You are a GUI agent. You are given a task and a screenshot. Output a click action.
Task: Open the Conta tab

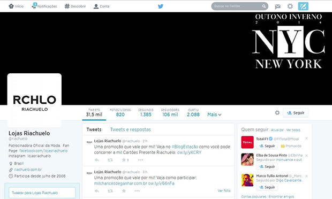click(101, 6)
